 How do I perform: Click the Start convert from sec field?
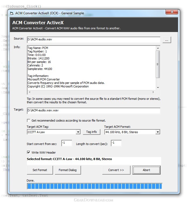tap(67, 143)
